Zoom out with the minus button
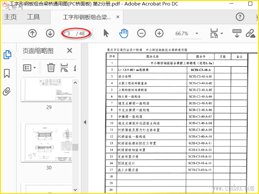 point(141,33)
